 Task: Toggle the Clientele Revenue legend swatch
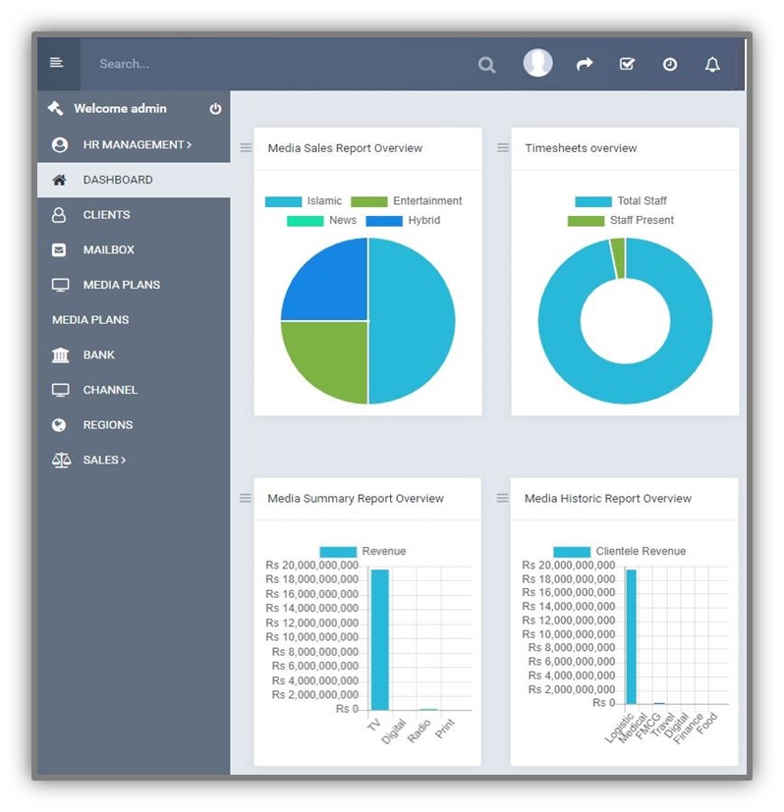pyautogui.click(x=572, y=552)
